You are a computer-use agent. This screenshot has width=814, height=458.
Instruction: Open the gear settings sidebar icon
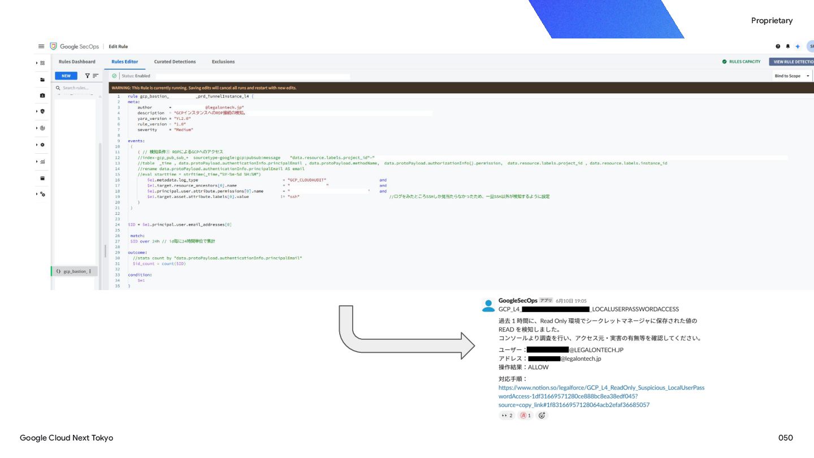coord(42,145)
